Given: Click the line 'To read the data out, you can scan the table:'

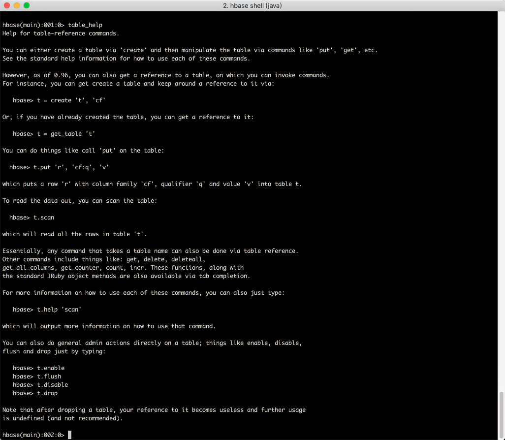Looking at the screenshot, I should pyautogui.click(x=80, y=201).
